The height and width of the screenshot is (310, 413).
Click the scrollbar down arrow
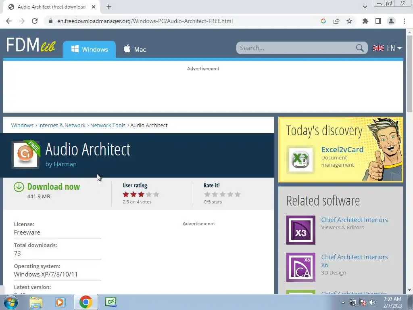pyautogui.click(x=409, y=290)
